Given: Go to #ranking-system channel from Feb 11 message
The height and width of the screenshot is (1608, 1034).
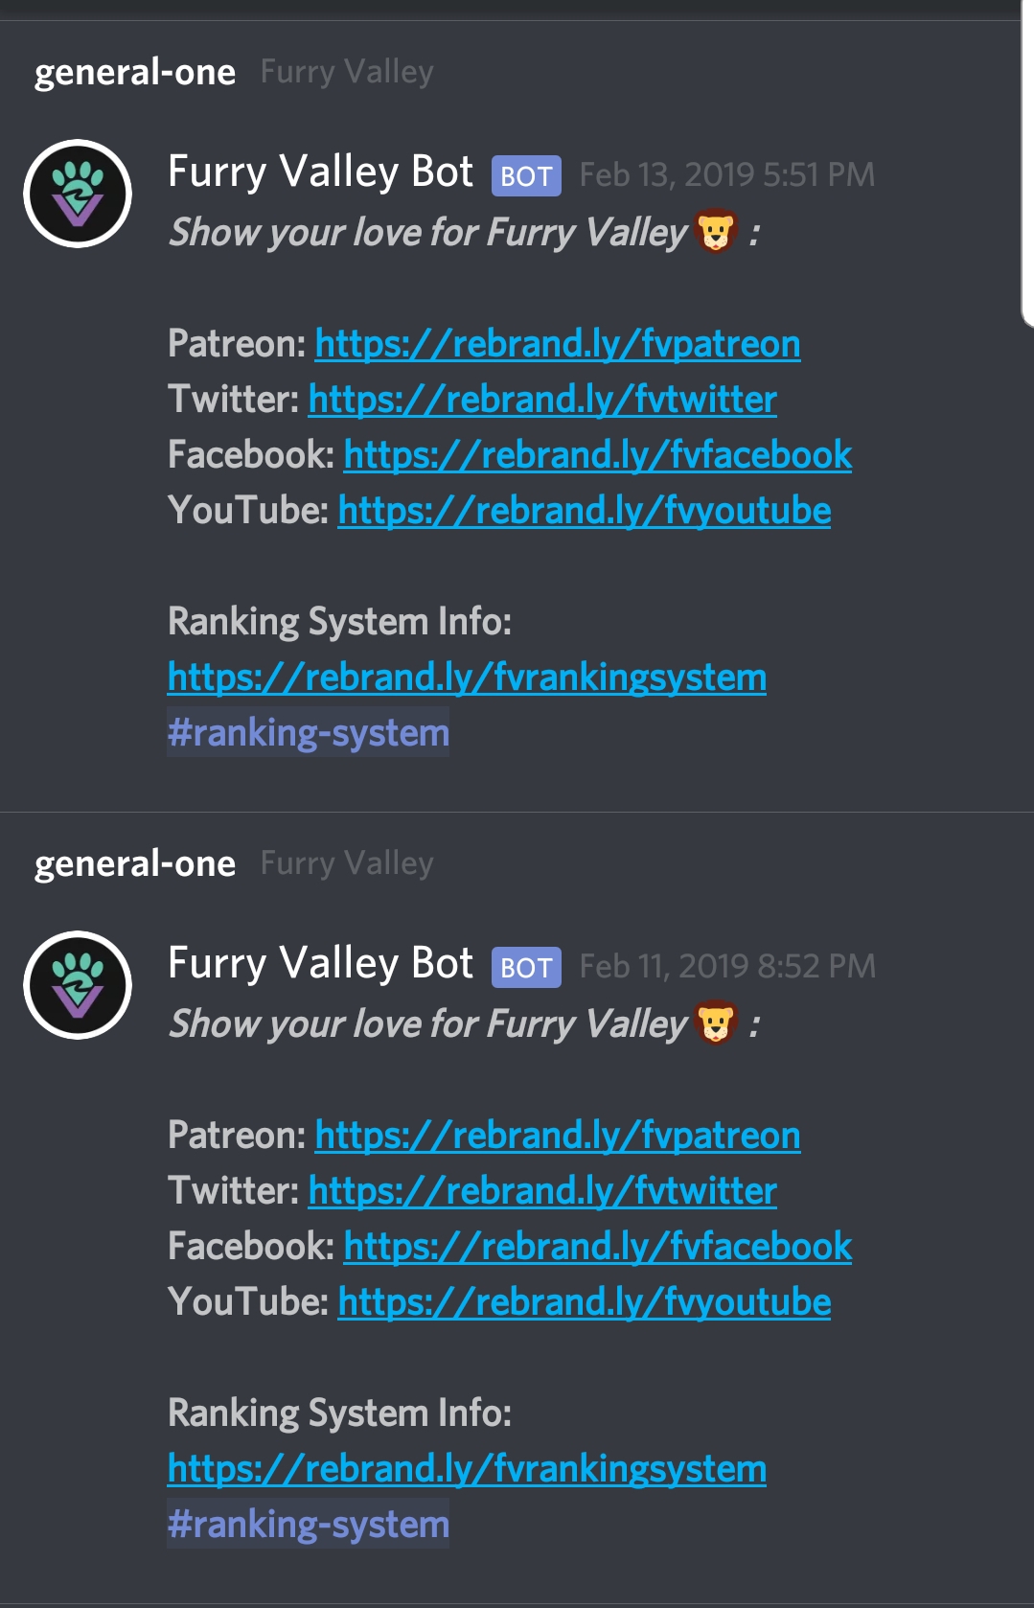Looking at the screenshot, I should tap(309, 1524).
